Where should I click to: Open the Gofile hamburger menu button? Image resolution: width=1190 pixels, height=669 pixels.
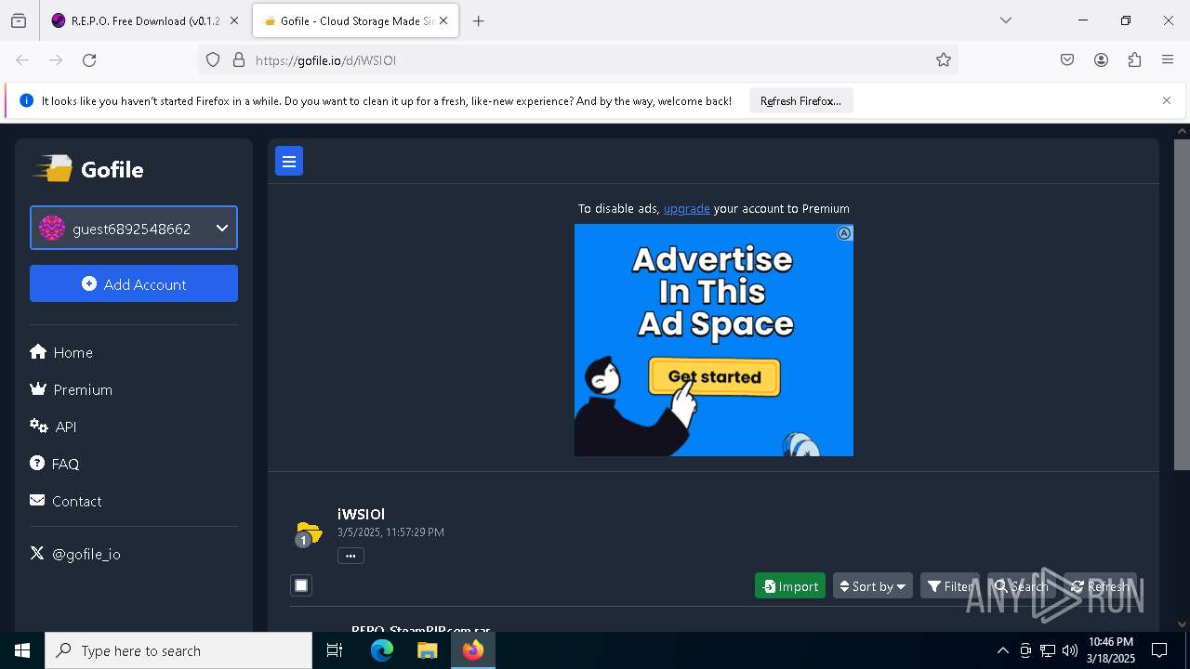(289, 162)
